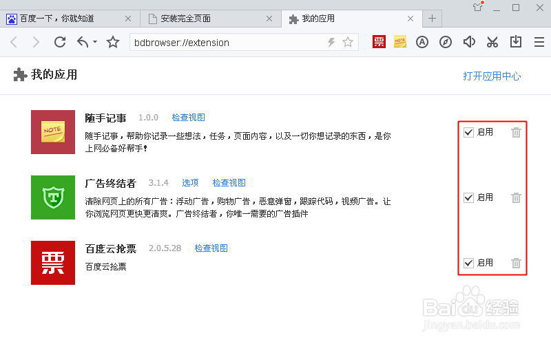Image resolution: width=551 pixels, height=344 pixels.
Task: Open 选项 for 广告终结者
Action: click(x=190, y=182)
